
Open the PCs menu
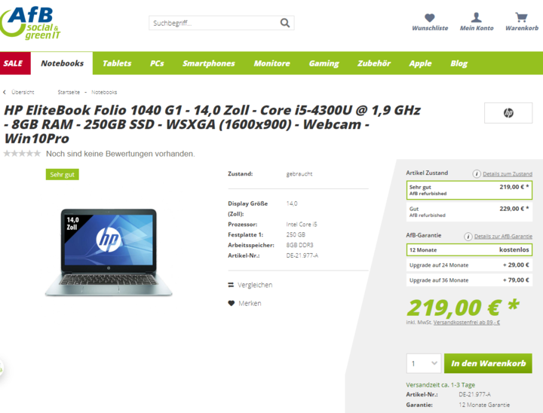[157, 63]
